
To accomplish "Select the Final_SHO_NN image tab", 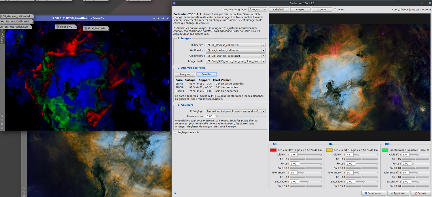I will tap(96, 28).
